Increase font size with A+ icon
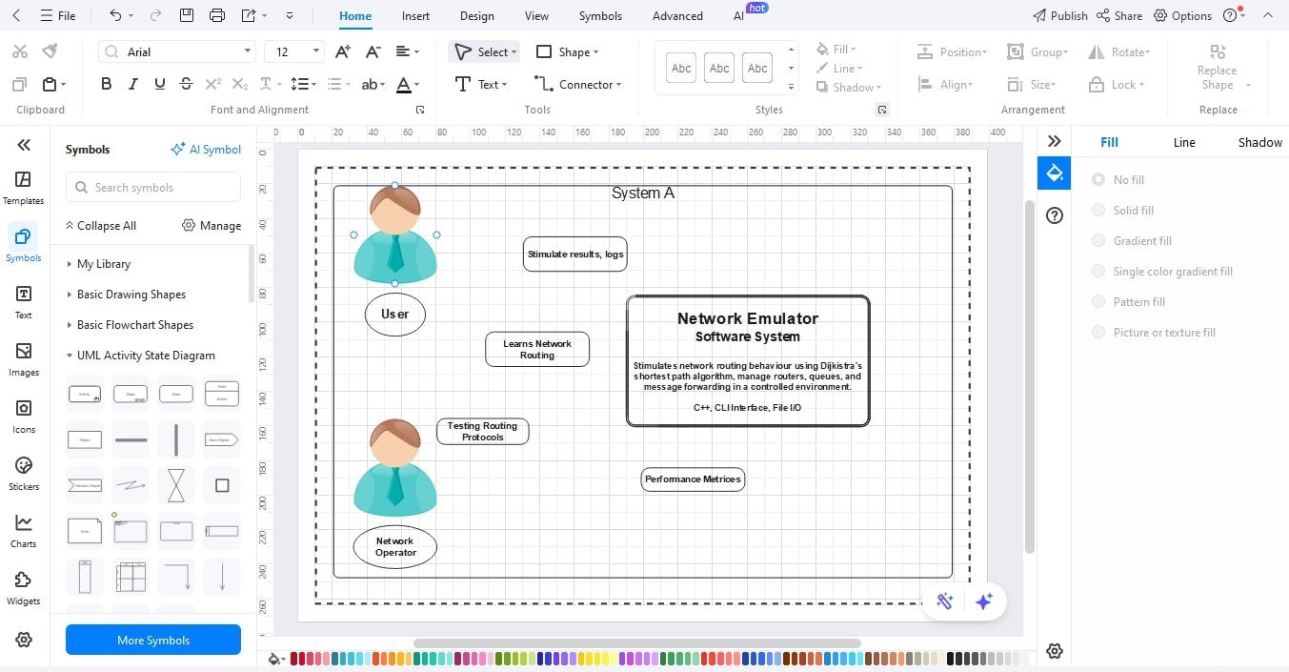The image size is (1289, 672). pyautogui.click(x=344, y=51)
